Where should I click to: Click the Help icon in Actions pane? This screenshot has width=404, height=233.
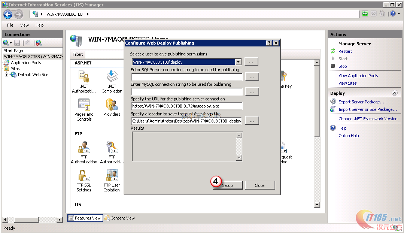(333, 128)
